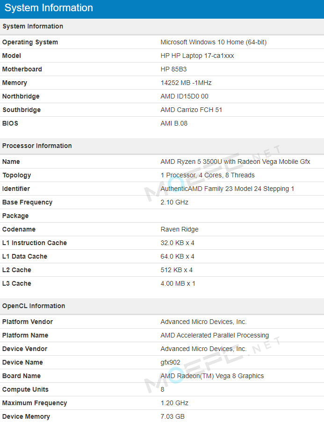Click the Memory row label

point(14,83)
